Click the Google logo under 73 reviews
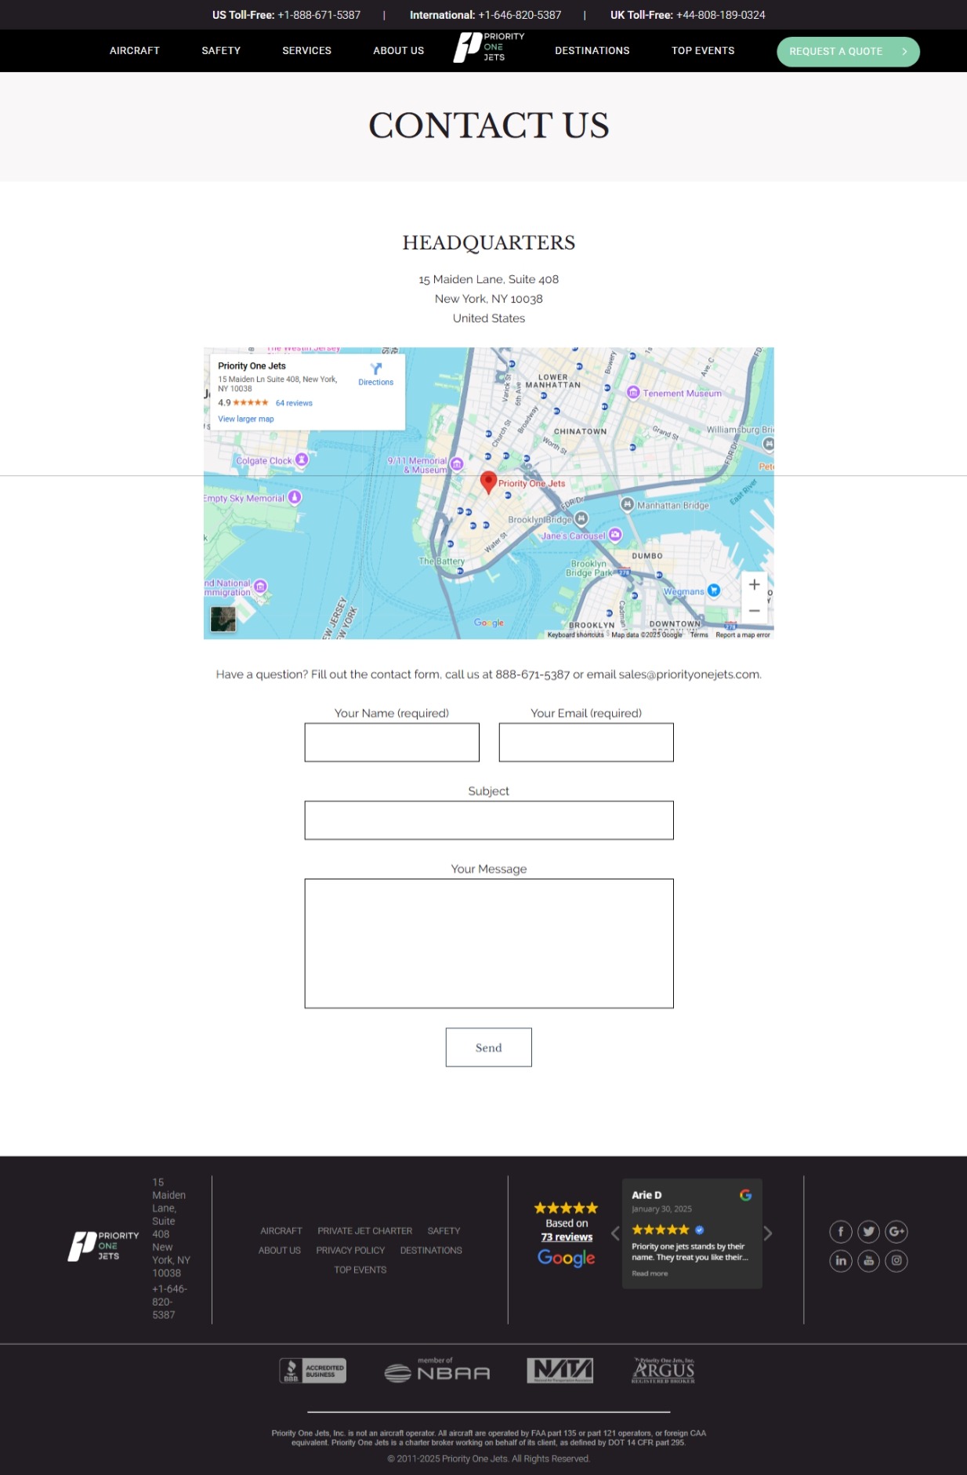 (567, 1258)
